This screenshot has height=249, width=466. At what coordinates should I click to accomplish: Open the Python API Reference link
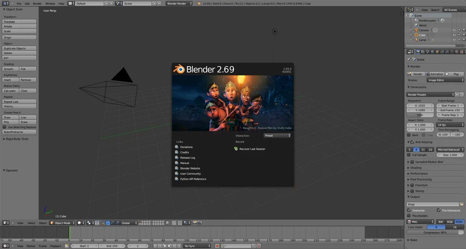pos(193,179)
